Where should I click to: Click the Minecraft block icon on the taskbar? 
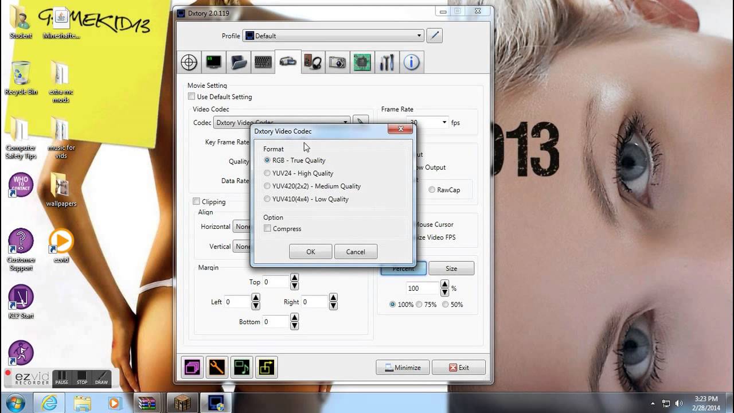click(183, 403)
